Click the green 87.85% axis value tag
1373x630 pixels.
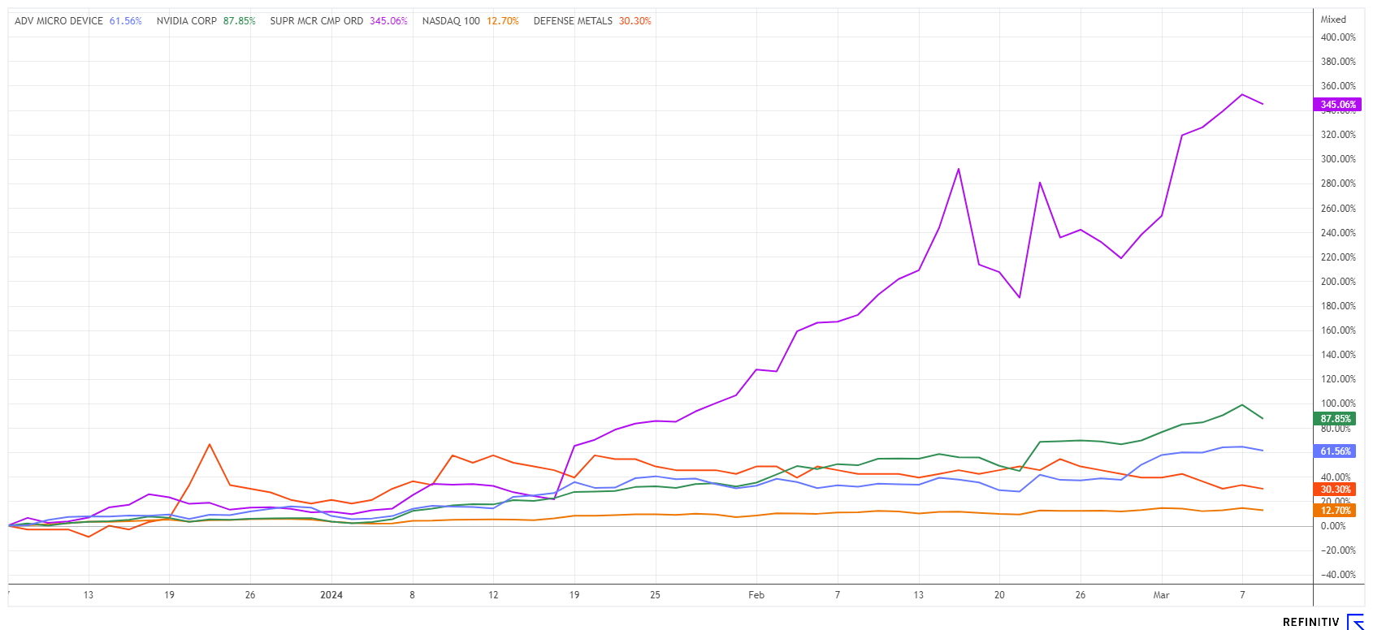[x=1335, y=419]
